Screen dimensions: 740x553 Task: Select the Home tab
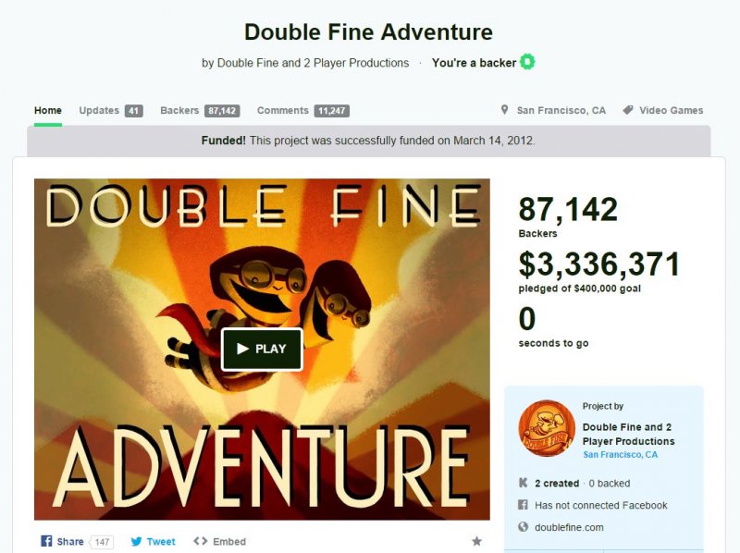[48, 110]
